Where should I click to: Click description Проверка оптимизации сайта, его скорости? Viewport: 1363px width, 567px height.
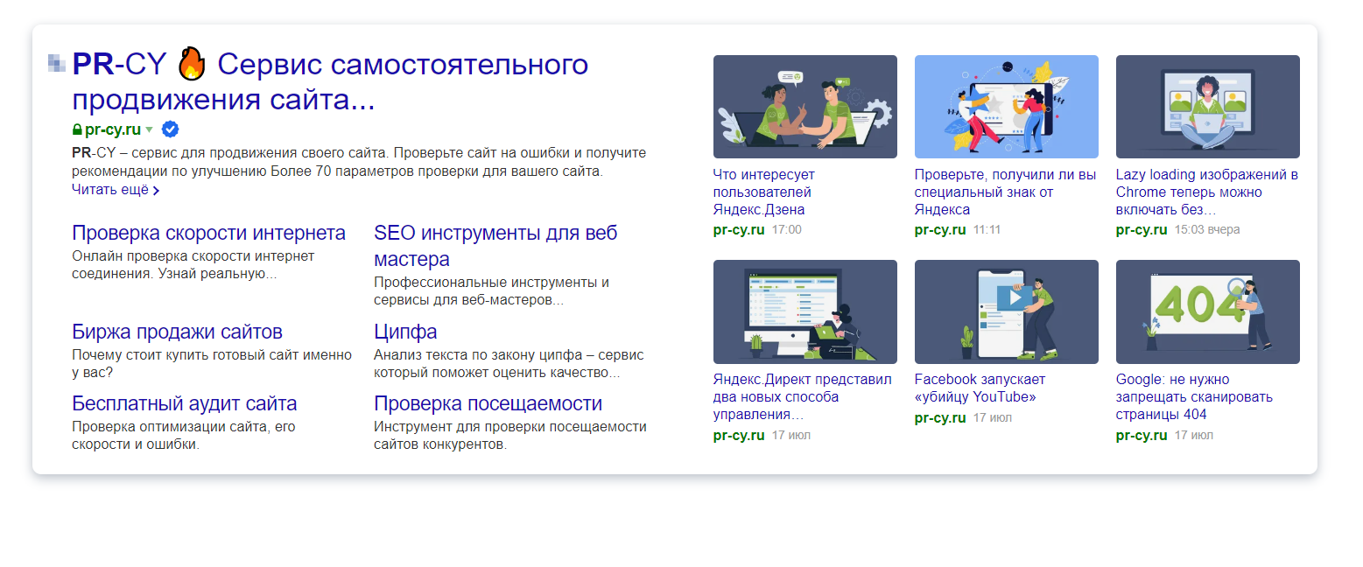[184, 435]
